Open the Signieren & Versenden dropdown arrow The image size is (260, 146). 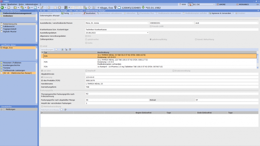pos(233,13)
